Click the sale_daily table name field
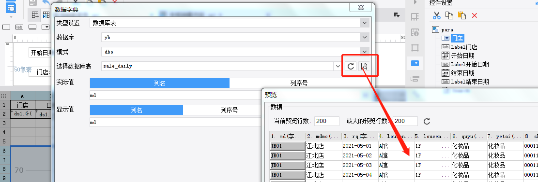 (217, 66)
